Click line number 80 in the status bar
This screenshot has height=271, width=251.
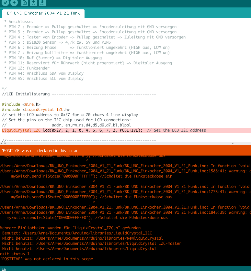(4, 269)
